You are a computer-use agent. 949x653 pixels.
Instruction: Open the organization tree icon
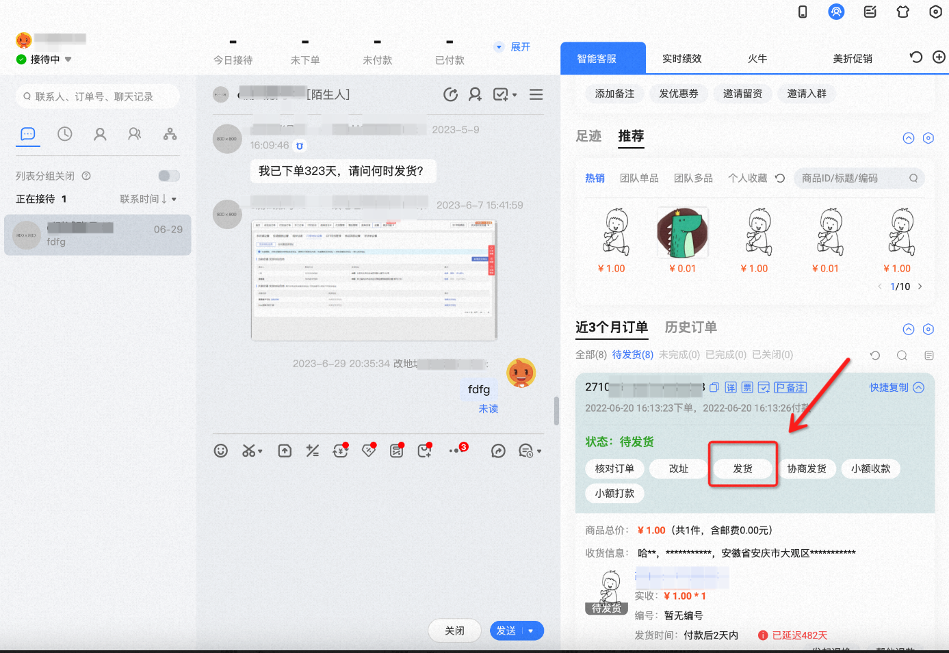coord(170,134)
